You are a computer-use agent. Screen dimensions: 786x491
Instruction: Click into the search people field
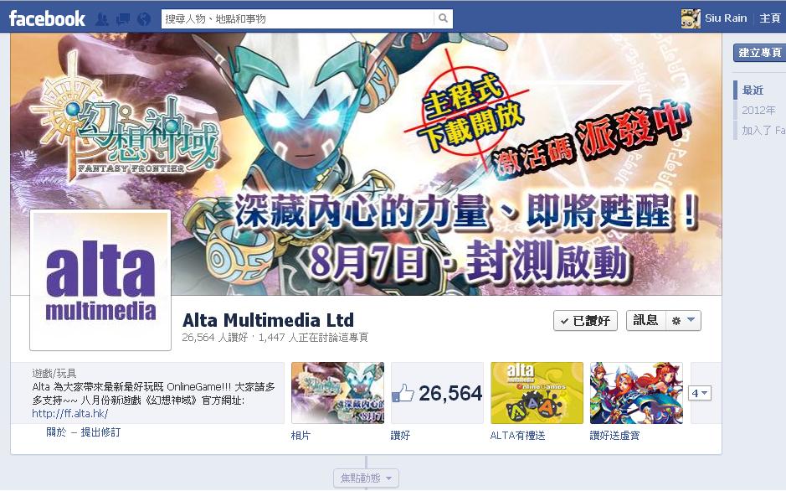(298, 18)
